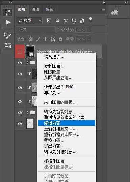Filter layers by shape icon
This screenshot has width=130, height=182.
[x=74, y=21]
